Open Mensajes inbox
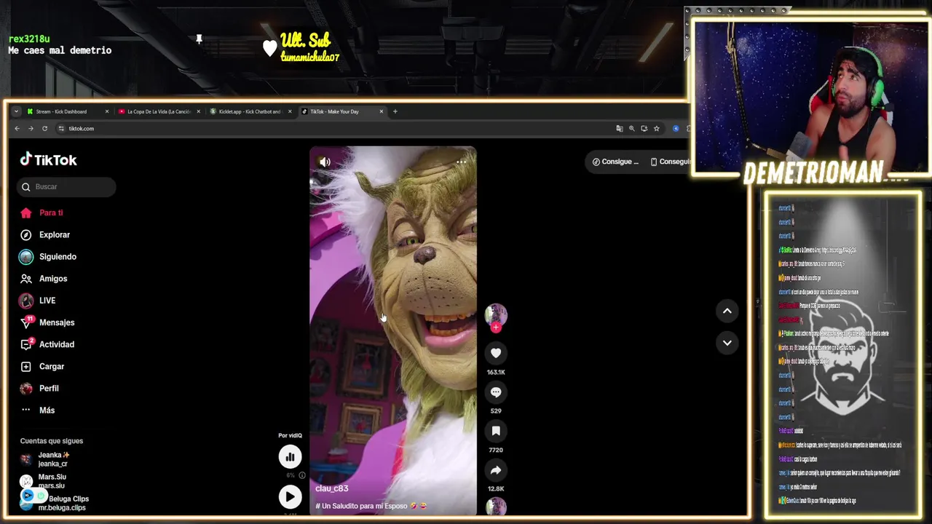 point(47,322)
